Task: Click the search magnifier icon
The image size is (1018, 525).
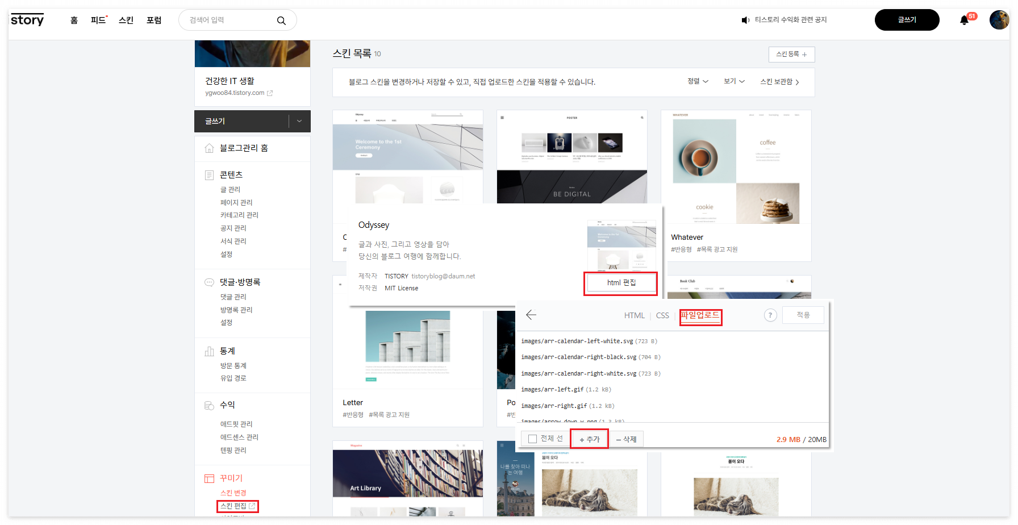Action: click(281, 20)
